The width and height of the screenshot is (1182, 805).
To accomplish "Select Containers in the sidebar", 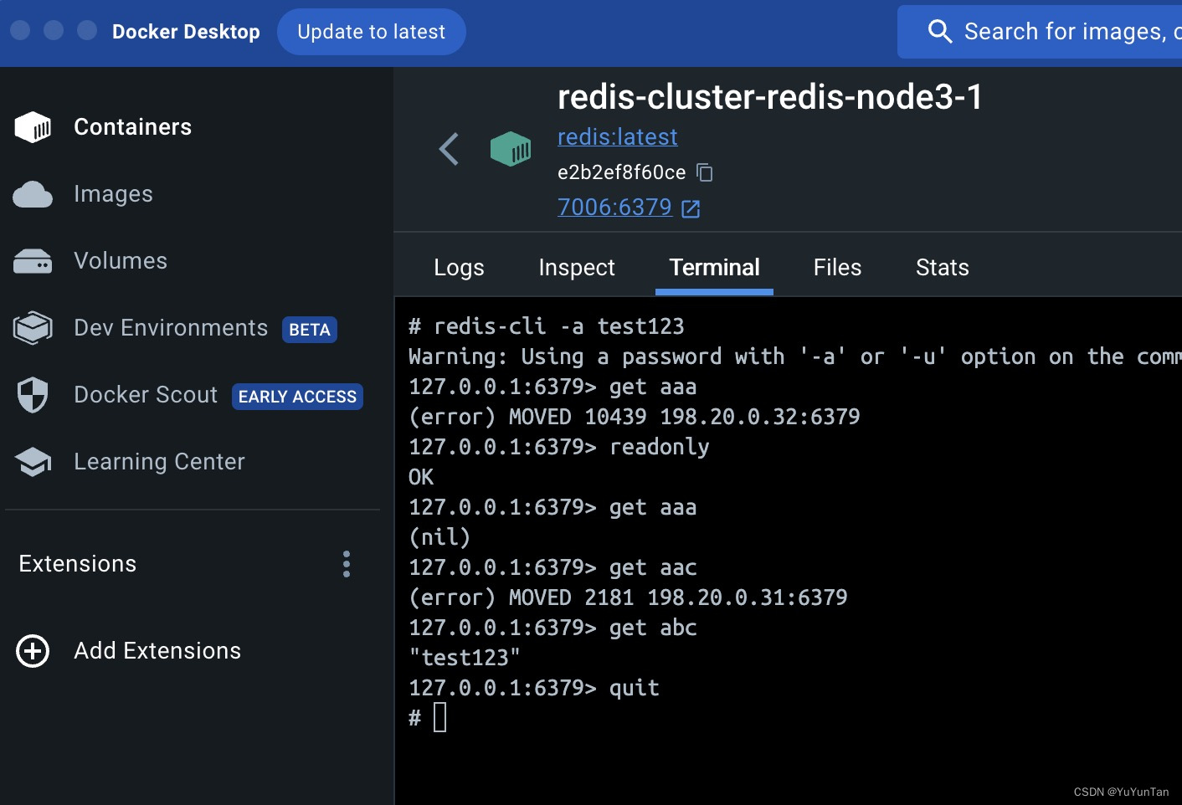I will point(132,127).
